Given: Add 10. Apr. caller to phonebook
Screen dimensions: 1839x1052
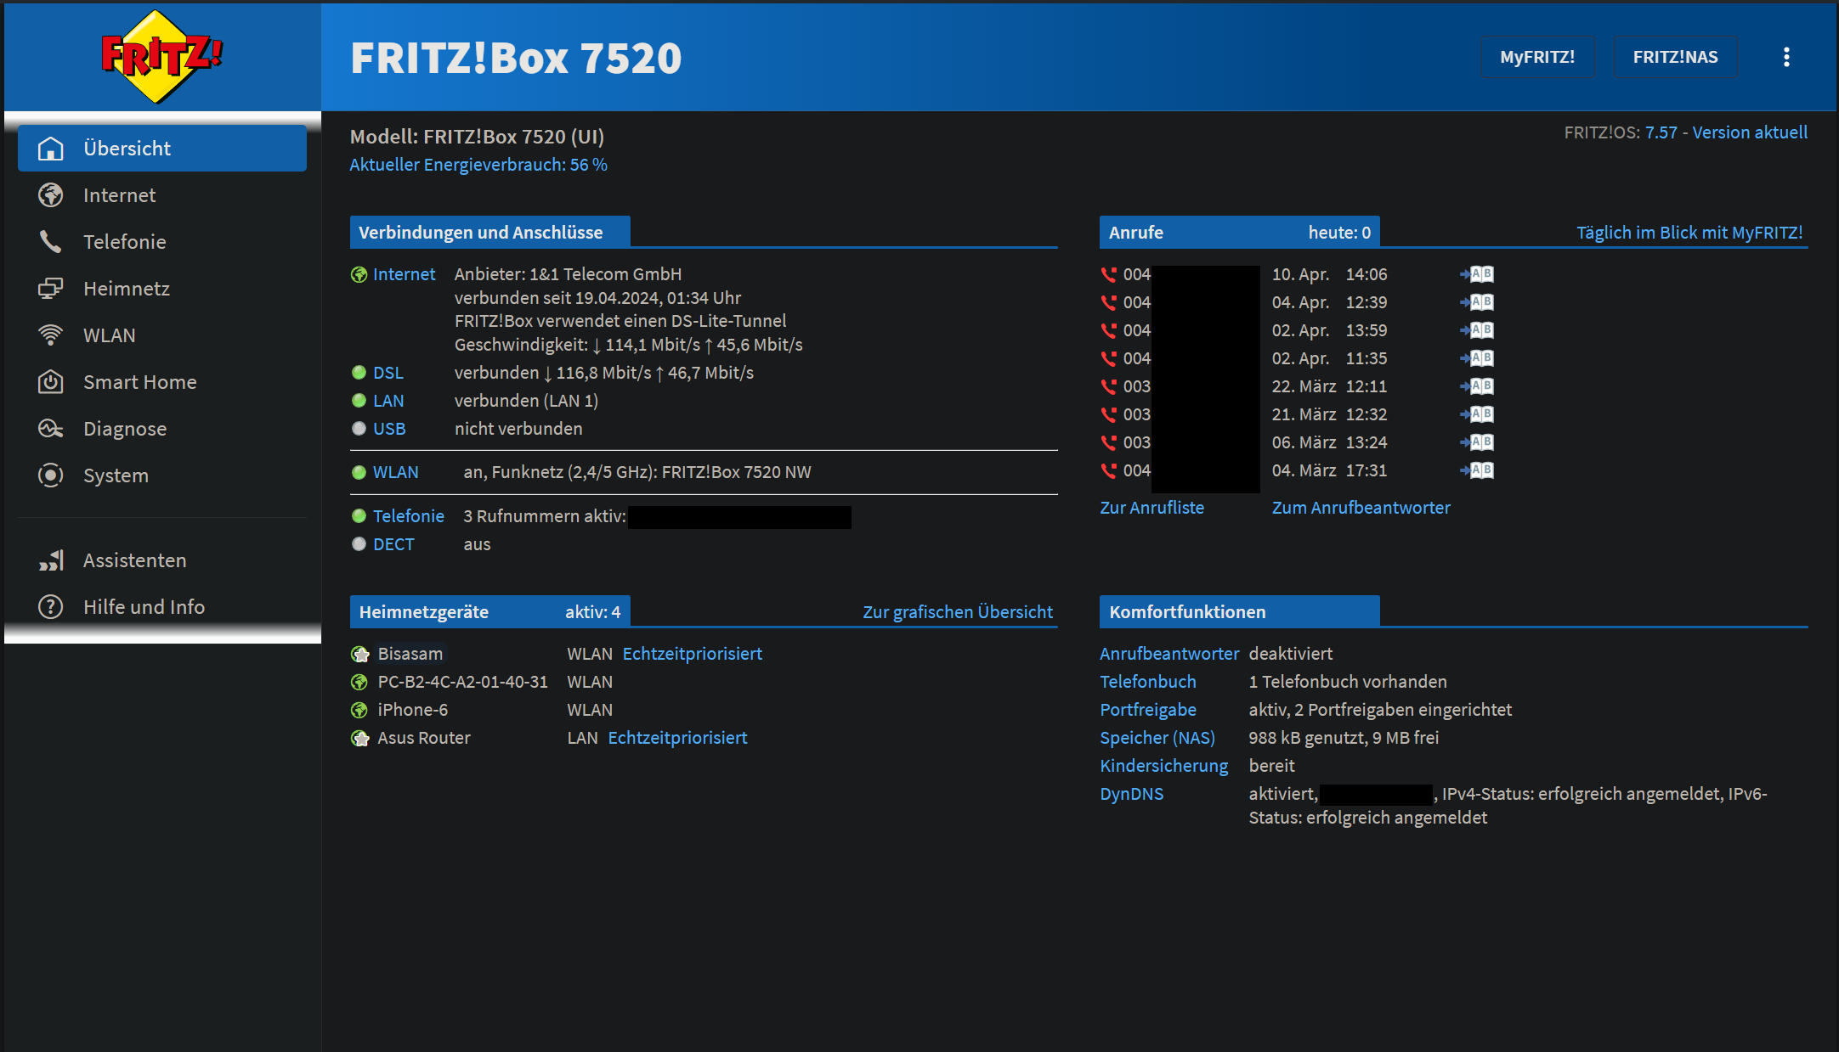Looking at the screenshot, I should pyautogui.click(x=1477, y=274).
